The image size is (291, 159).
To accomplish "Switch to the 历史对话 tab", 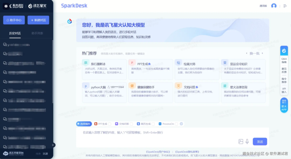I will pyautogui.click(x=15, y=33).
